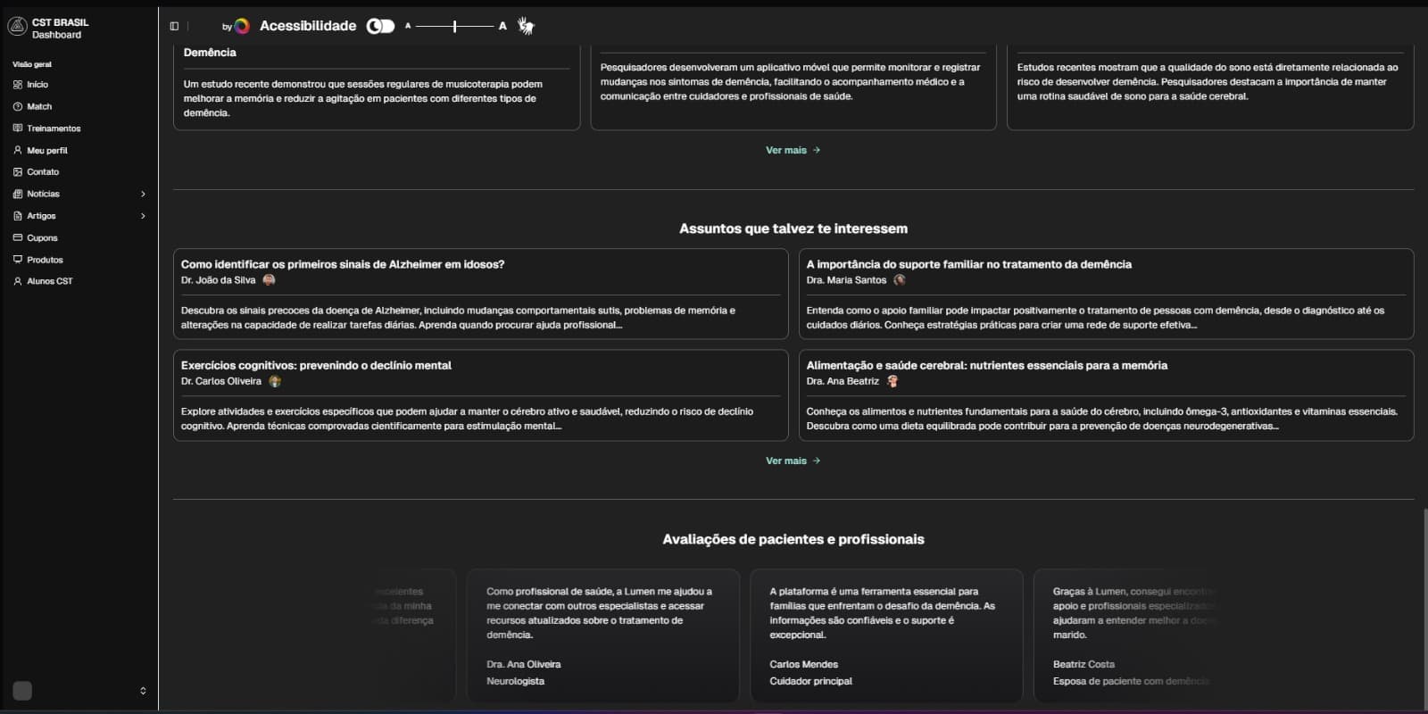Select Carlos Mendes review card
The image size is (1428, 714).
(x=886, y=635)
